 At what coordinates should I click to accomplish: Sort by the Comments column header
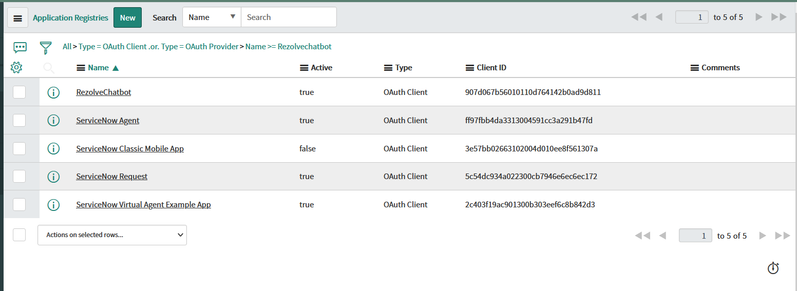720,68
